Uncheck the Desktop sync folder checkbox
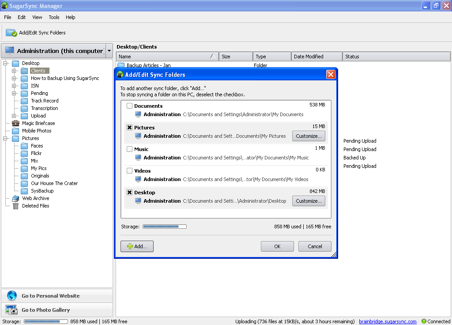 click(129, 193)
